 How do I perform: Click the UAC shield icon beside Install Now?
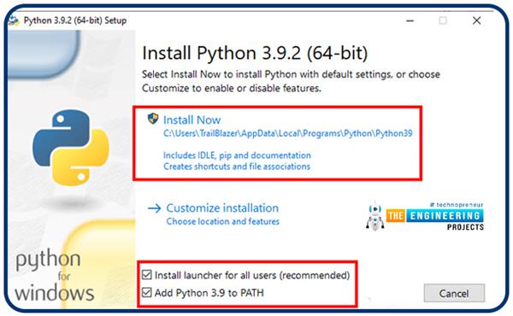click(152, 119)
